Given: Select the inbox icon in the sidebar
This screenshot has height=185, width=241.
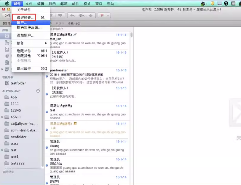Looking at the screenshot, I should click(x=7, y=36).
